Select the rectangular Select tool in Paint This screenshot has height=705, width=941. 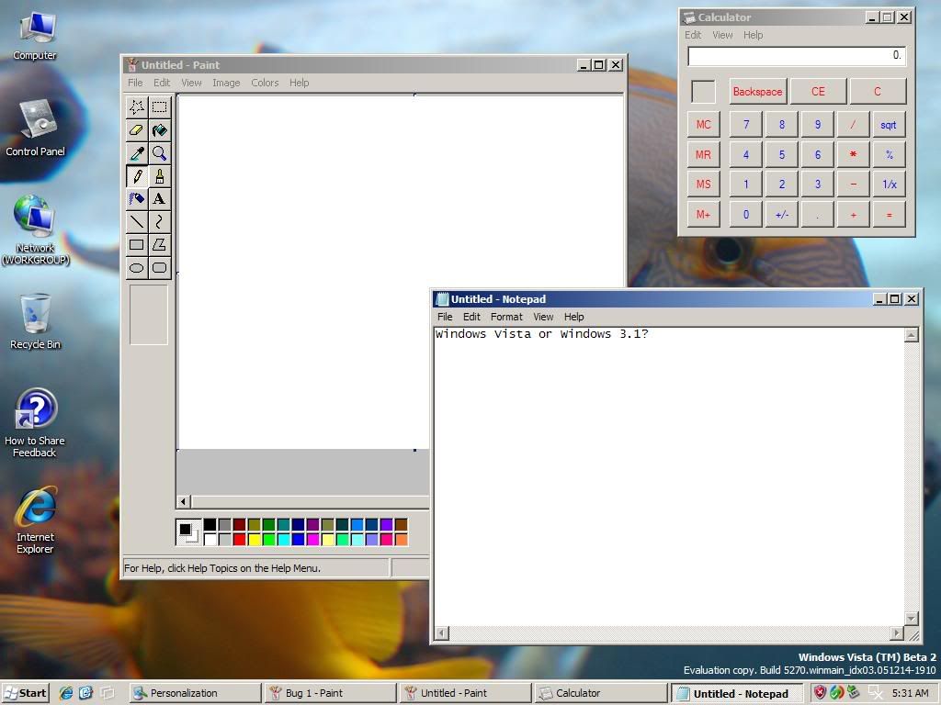coord(159,107)
